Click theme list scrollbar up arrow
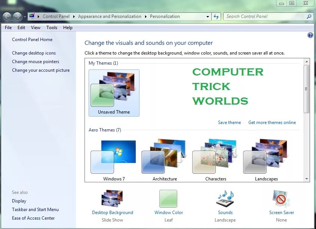Viewport: 316px width, 229px height. [307, 62]
